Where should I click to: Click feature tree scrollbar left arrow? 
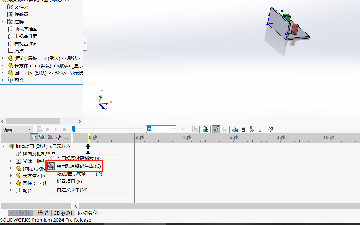(2, 121)
